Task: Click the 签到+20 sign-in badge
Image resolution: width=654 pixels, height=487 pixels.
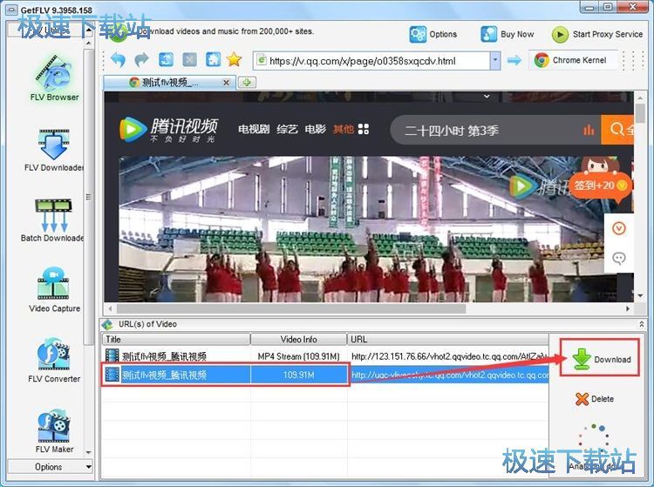Action: point(601,186)
